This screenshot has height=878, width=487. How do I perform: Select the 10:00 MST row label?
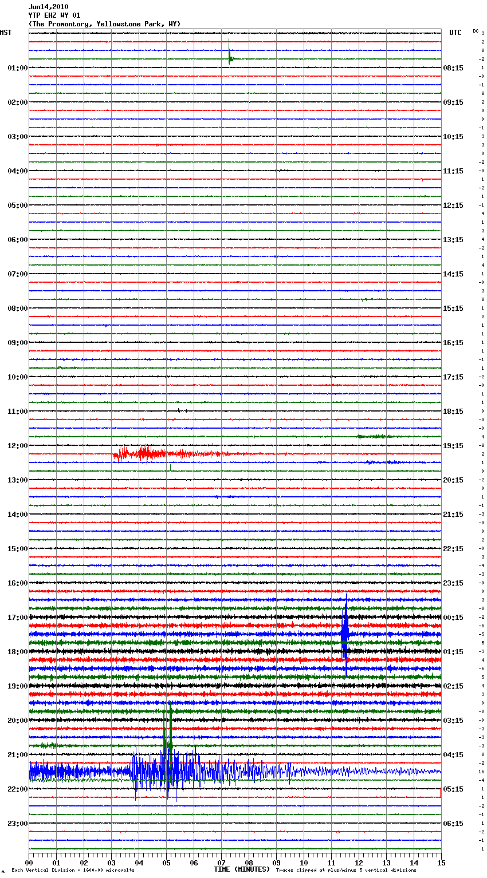tap(17, 377)
